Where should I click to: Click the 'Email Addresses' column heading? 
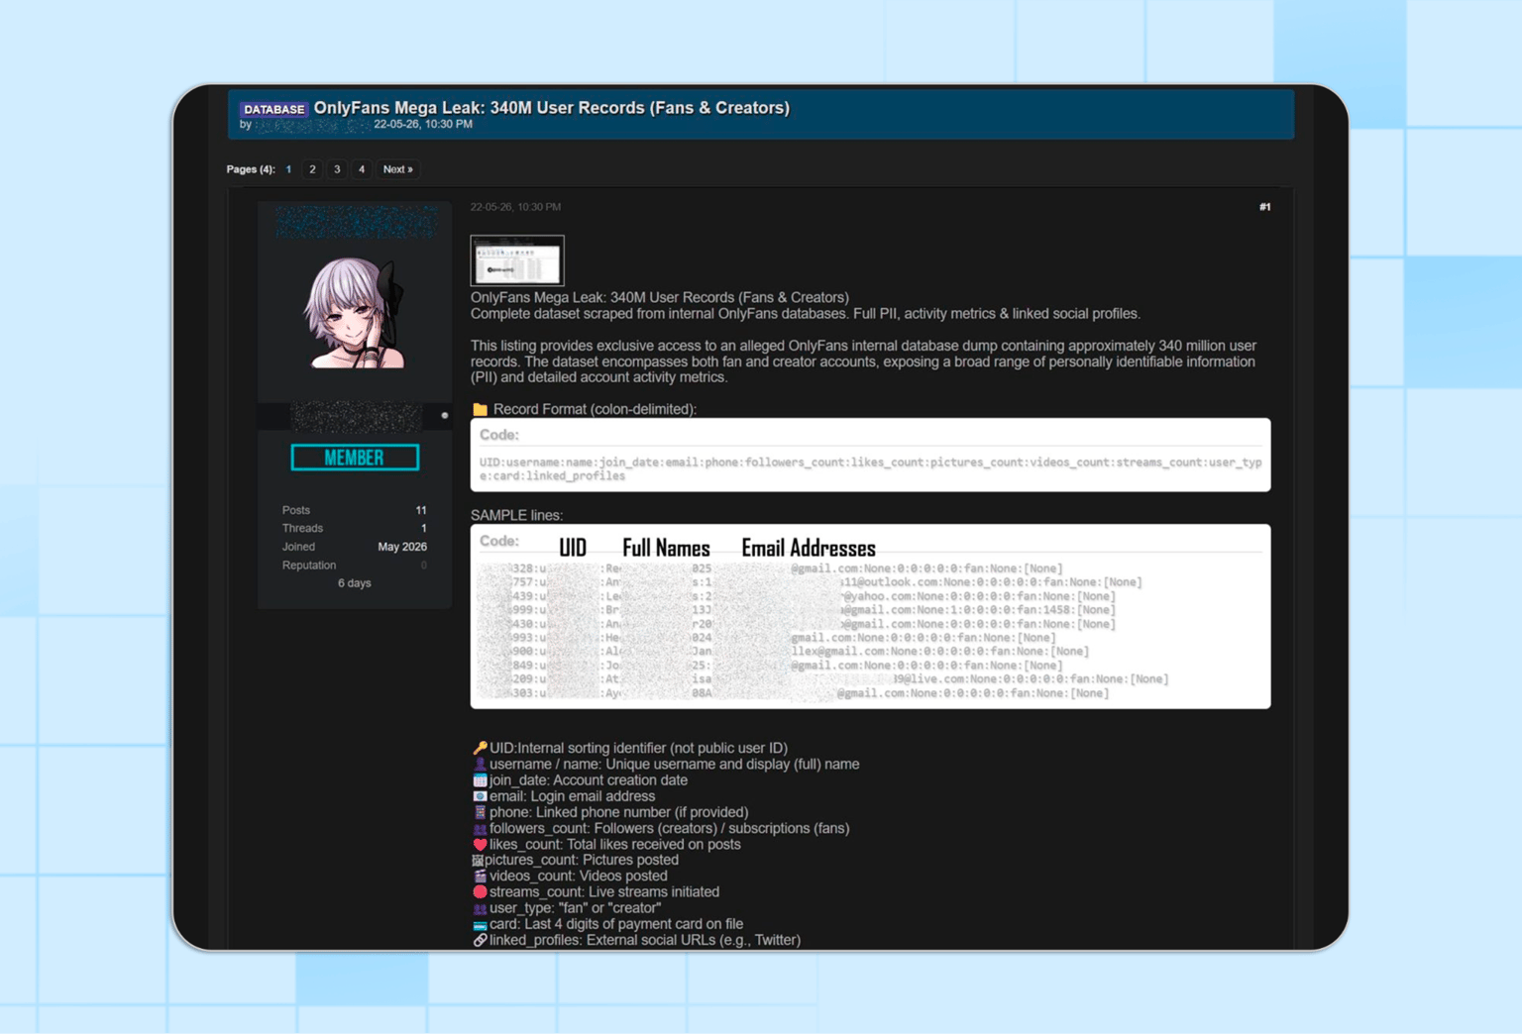click(x=809, y=548)
